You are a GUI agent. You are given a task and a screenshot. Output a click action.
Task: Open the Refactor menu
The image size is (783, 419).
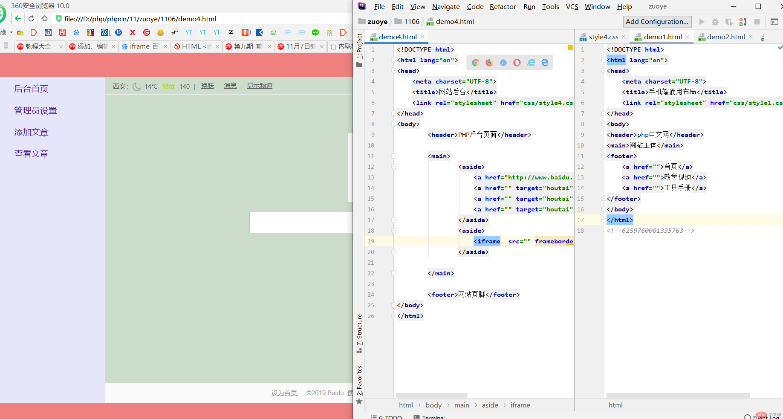pyautogui.click(x=503, y=6)
